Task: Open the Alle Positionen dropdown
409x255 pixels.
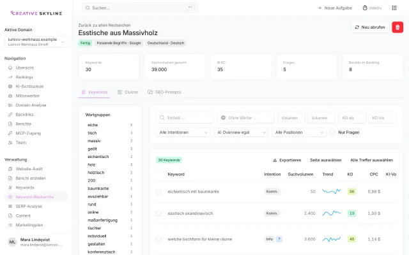Action: 299,133
